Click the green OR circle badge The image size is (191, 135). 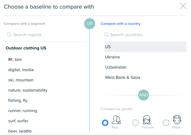90,24
